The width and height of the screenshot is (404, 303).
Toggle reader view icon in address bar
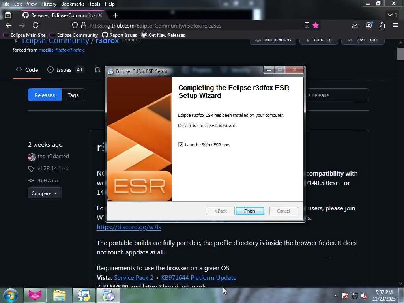pos(307,25)
